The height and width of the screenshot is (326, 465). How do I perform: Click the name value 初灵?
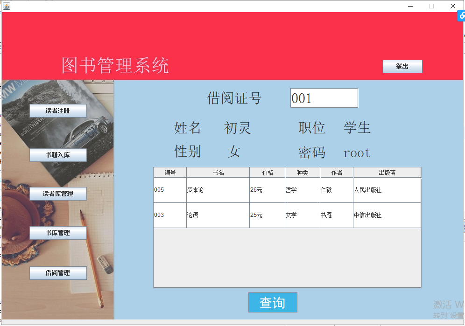click(238, 128)
